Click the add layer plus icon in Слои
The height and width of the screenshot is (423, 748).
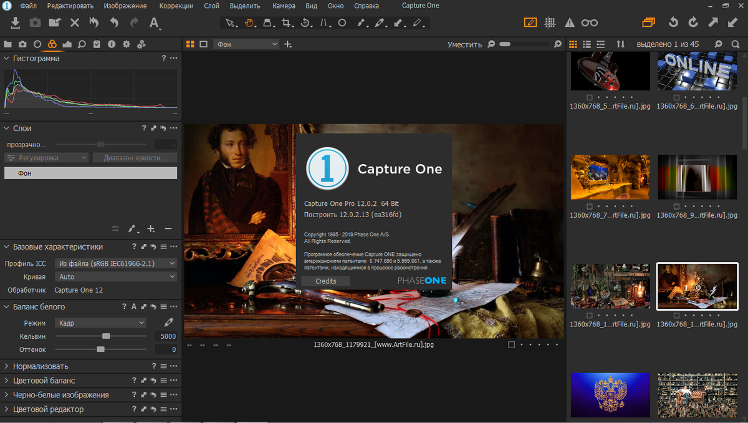point(151,229)
